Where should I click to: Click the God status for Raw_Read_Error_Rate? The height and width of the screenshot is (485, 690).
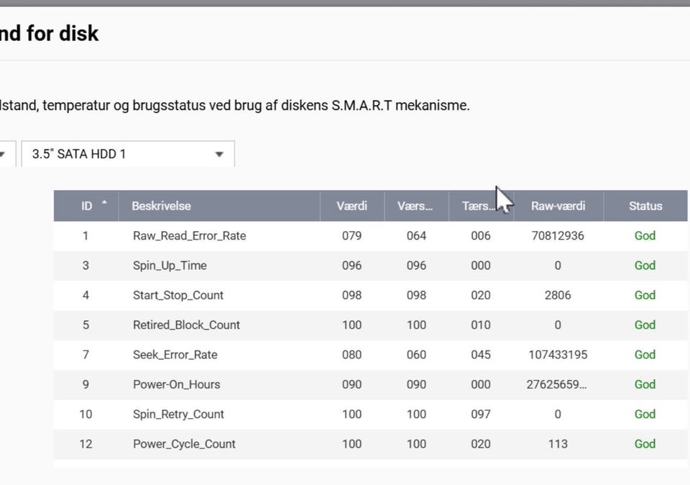[645, 236]
